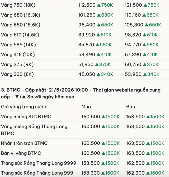Select the Vàng 750 (18K) row label
The image size is (169, 177).
(x=18, y=5)
